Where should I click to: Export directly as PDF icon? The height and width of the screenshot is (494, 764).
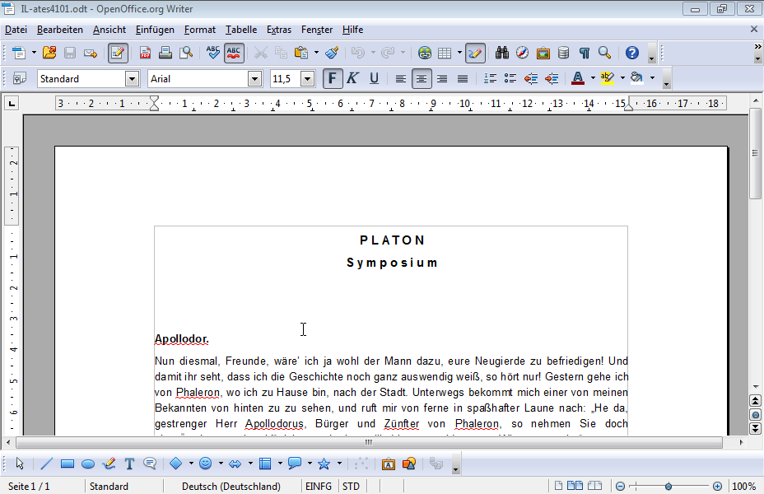pos(145,53)
